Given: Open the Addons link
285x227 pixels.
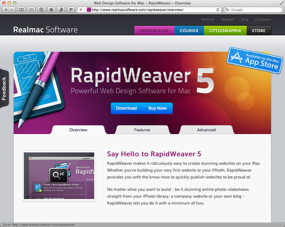Looking at the screenshot, I should tap(208, 19).
